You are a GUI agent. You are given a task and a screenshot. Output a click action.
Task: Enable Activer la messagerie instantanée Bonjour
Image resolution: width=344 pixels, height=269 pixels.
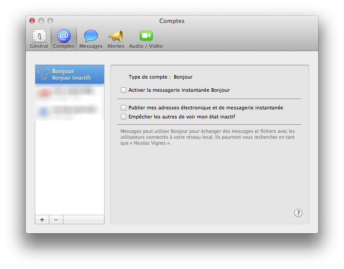click(124, 90)
